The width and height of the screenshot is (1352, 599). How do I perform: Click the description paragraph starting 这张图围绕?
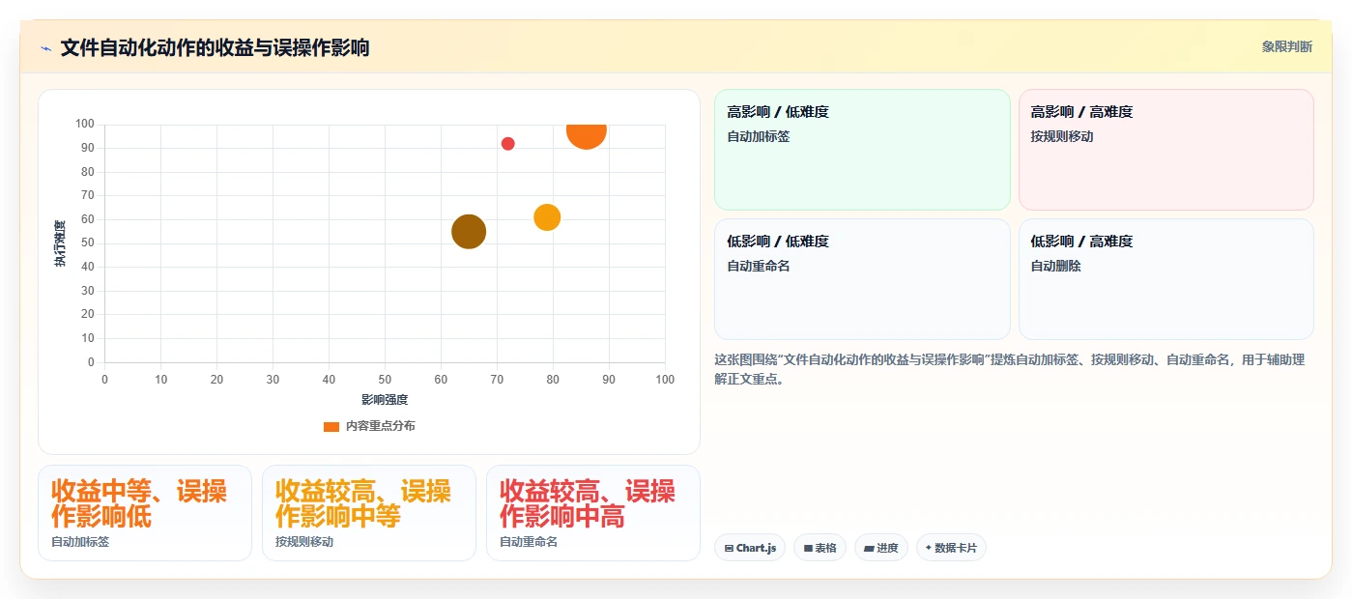pos(1009,369)
